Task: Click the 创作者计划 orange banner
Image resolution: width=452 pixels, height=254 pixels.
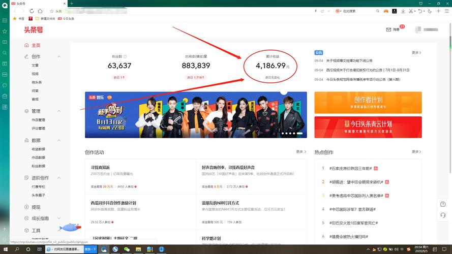Action: 368,102
